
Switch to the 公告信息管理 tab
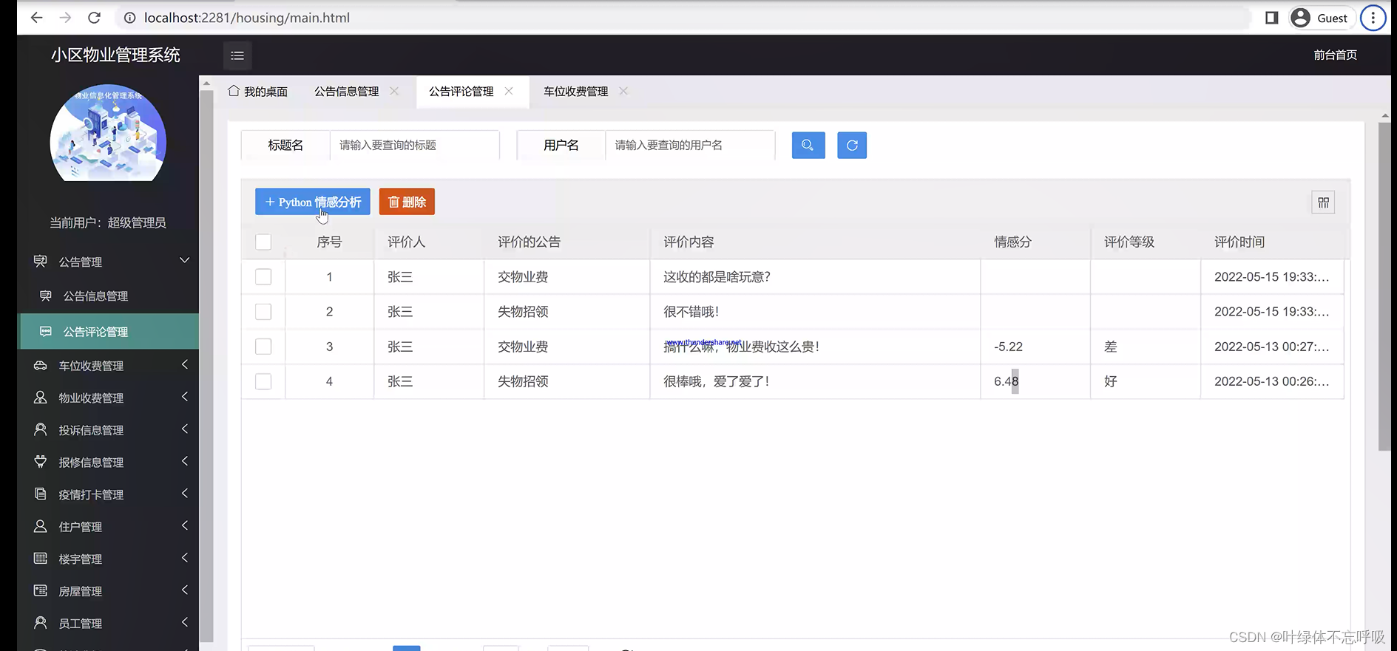pos(346,91)
